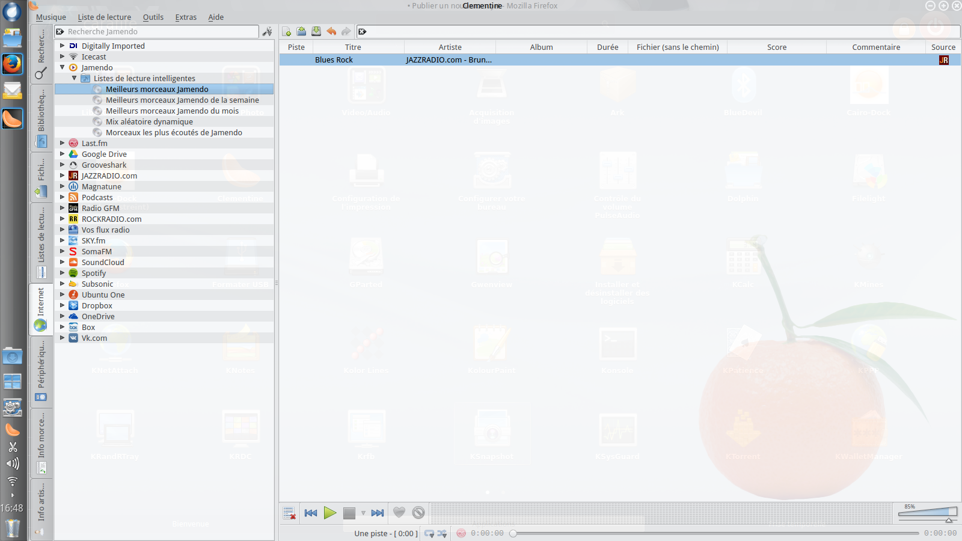The width and height of the screenshot is (962, 541).
Task: Click the load playlist icon
Action: pos(301,32)
